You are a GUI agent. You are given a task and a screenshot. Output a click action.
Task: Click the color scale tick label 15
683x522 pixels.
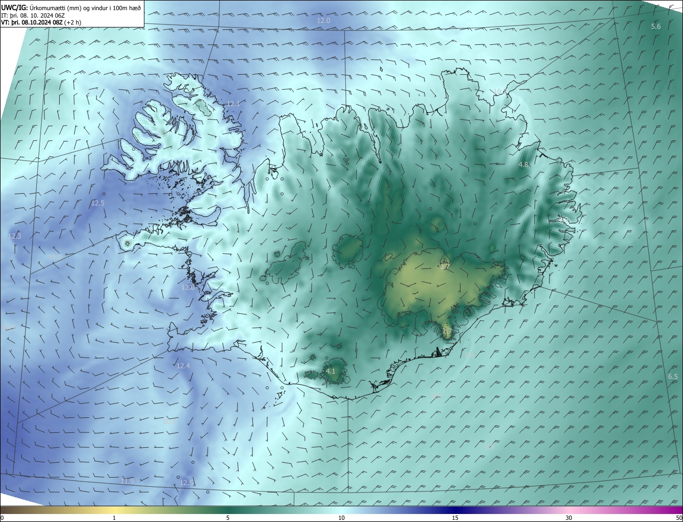(455, 518)
